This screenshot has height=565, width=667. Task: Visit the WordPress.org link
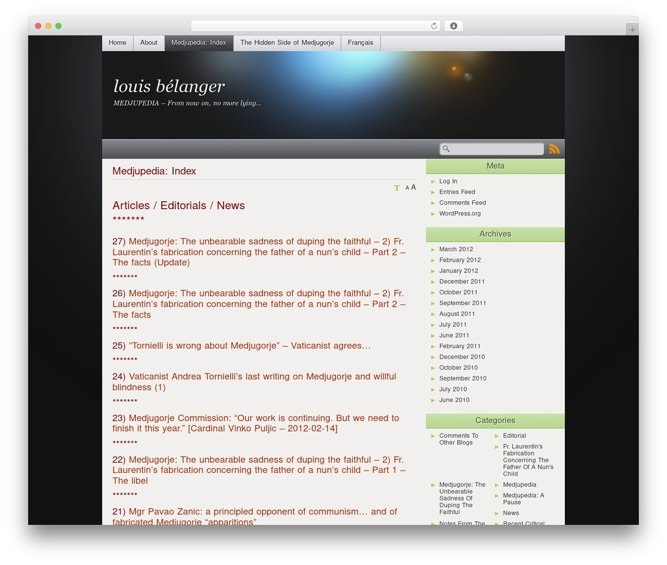point(460,214)
